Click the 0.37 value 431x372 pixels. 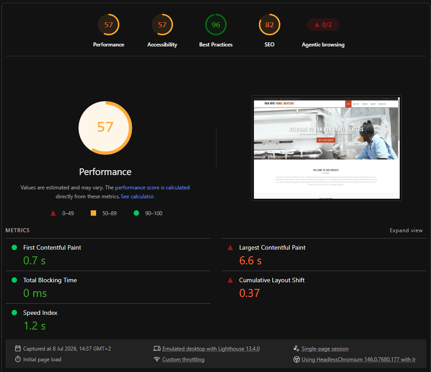[x=249, y=293]
